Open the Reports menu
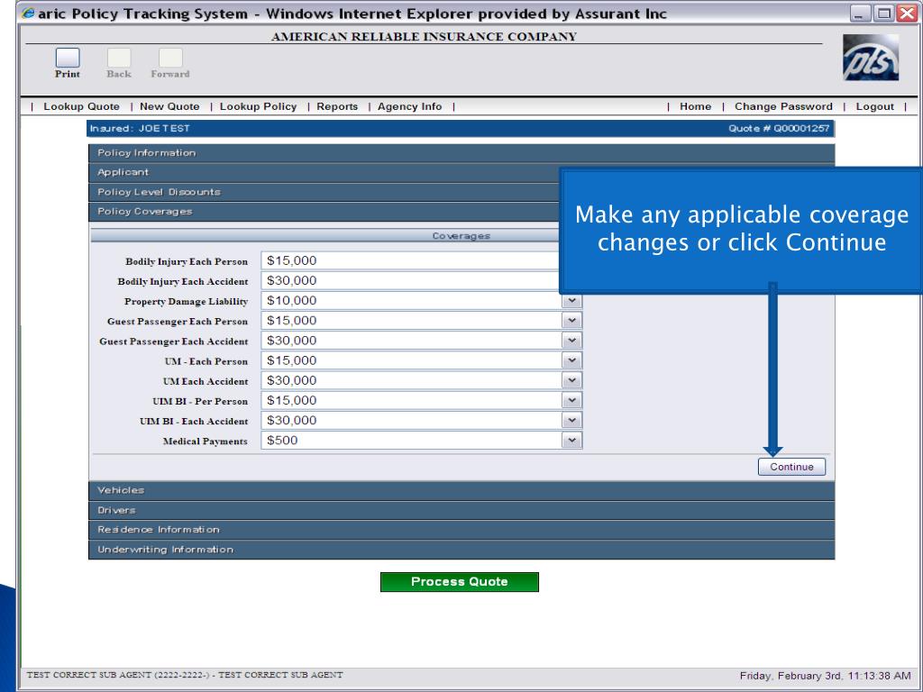The image size is (923, 692). [x=337, y=106]
